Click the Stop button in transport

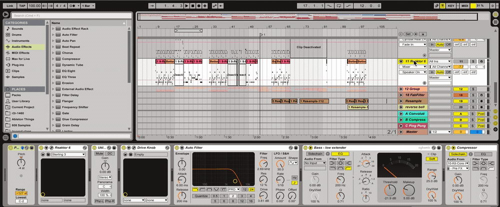192,5
